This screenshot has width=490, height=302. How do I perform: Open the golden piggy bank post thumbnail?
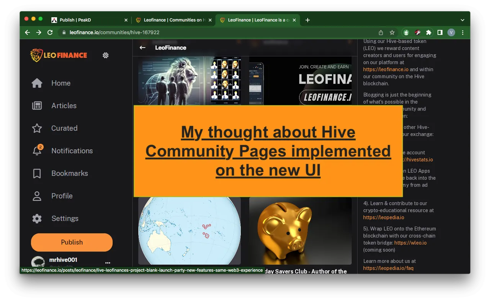[x=301, y=231]
